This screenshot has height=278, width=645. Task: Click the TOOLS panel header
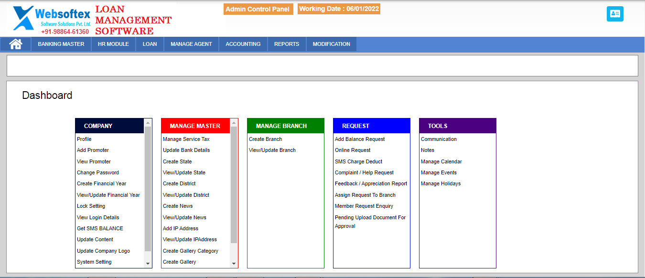pyautogui.click(x=458, y=126)
